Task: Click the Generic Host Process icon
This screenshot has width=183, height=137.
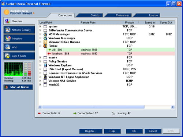Action: click(45, 73)
